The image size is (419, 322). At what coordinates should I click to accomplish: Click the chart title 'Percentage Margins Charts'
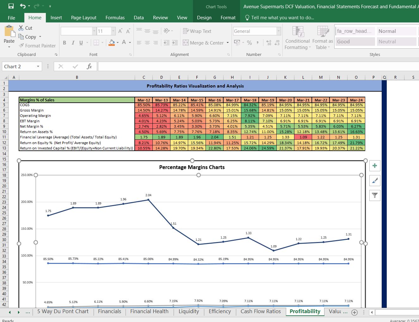(x=192, y=167)
